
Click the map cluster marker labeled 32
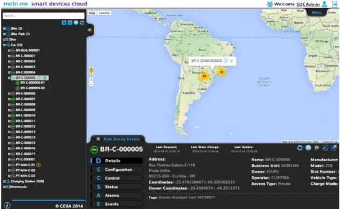point(204,76)
